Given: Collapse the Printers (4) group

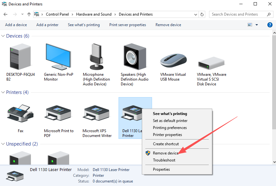Looking at the screenshot, I should [3, 92].
